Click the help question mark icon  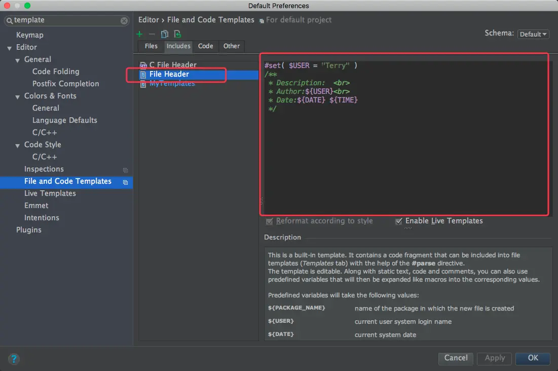point(14,359)
